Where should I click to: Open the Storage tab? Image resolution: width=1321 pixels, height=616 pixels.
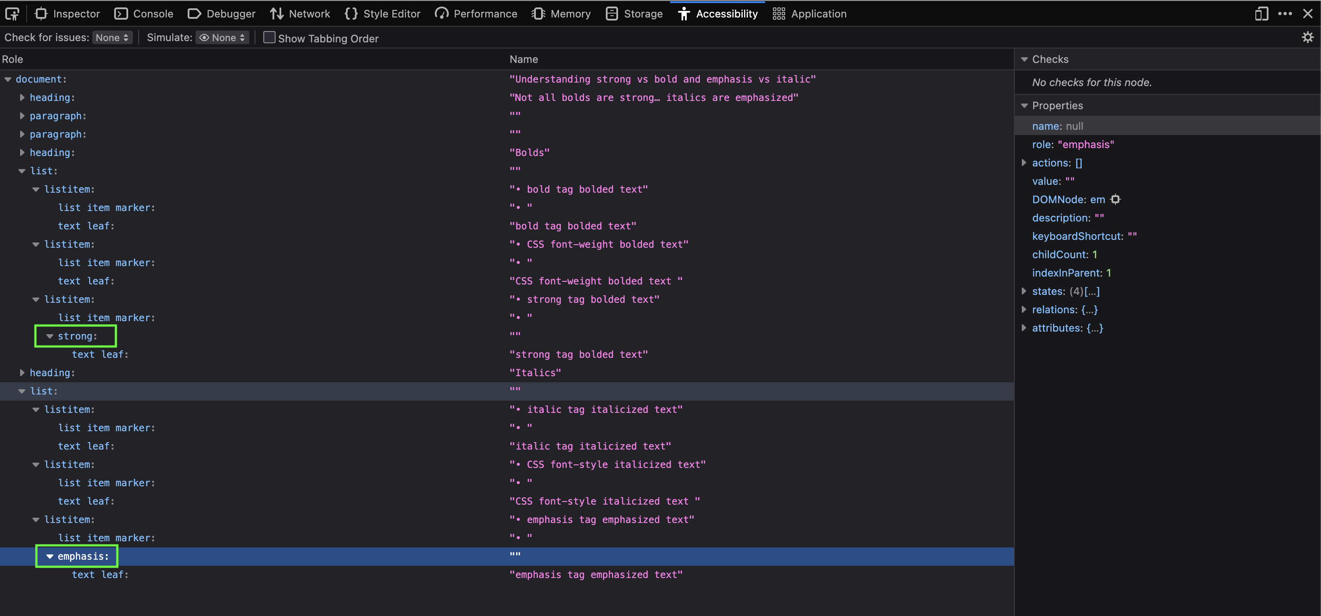(634, 14)
